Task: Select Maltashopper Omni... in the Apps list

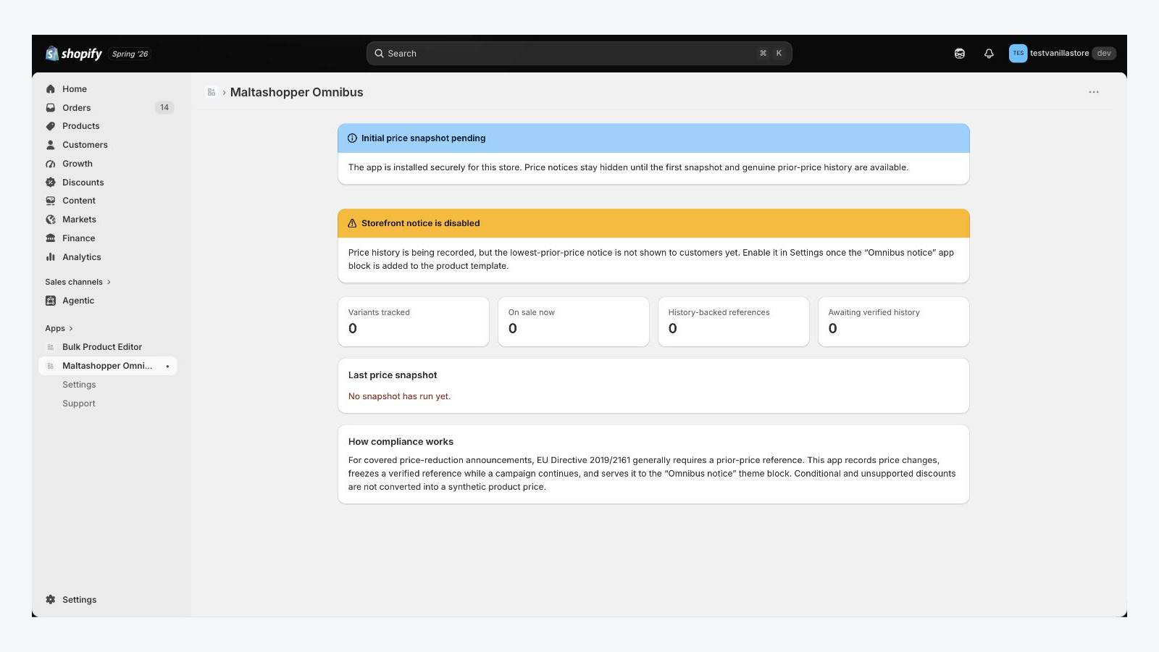Action: (107, 366)
